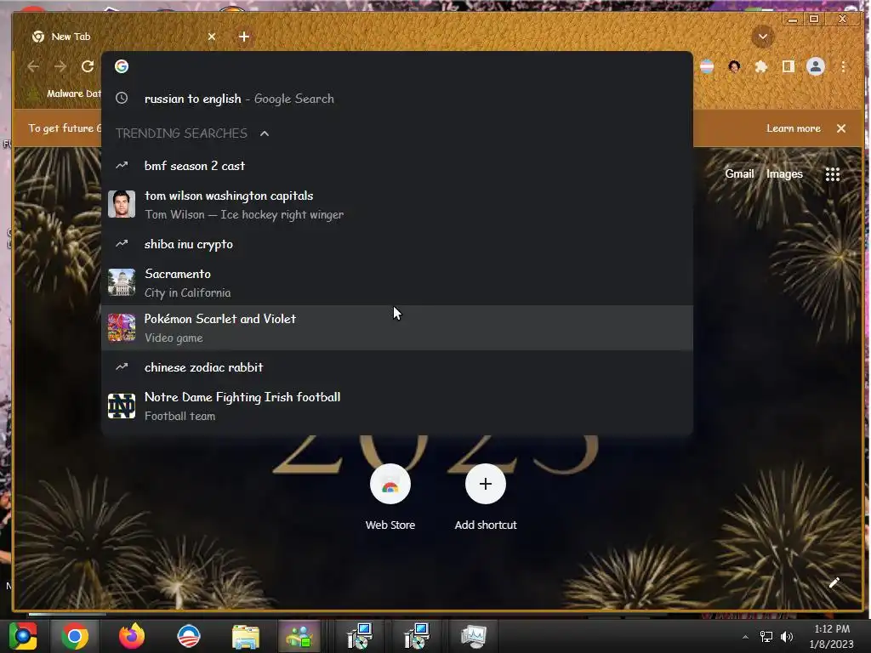Click the Add shortcut button
Image resolution: width=871 pixels, height=653 pixels.
coord(486,497)
